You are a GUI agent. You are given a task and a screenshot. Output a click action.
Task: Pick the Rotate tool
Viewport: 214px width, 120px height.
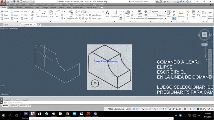(15, 12)
